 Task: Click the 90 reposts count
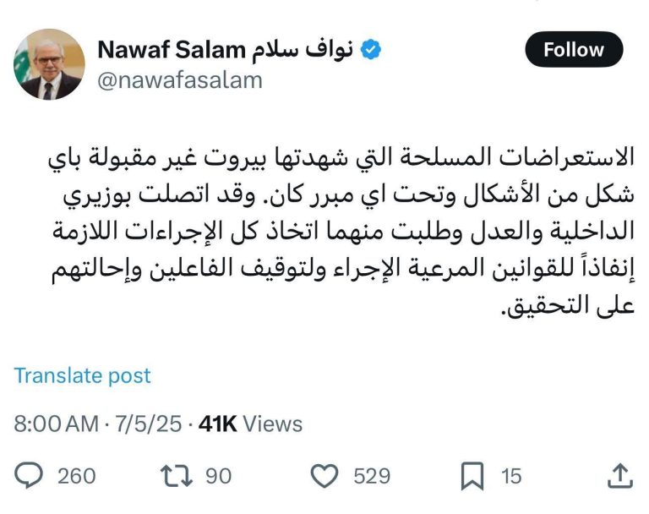click(x=219, y=476)
